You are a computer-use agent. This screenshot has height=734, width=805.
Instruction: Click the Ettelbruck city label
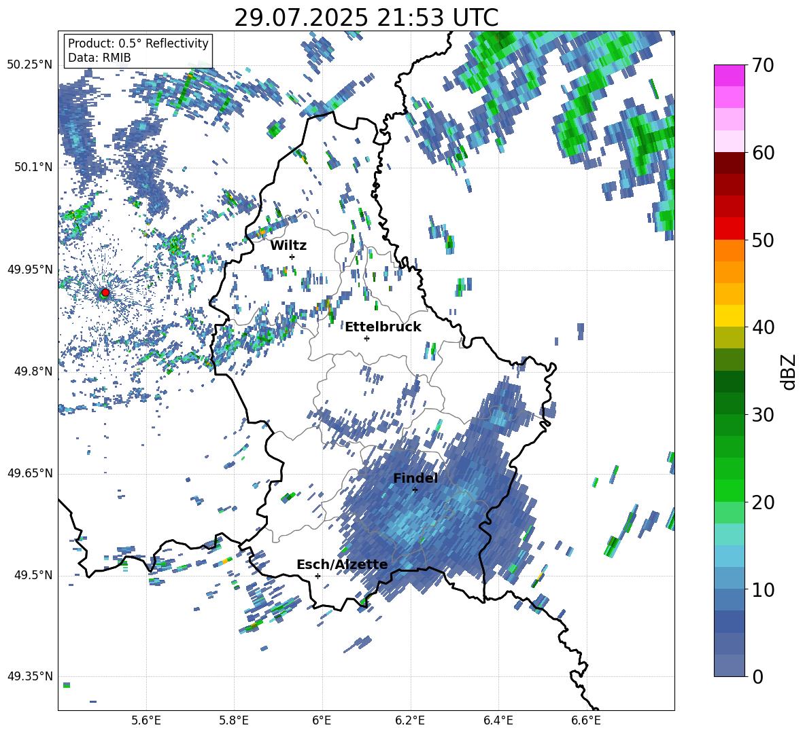[x=383, y=327]
